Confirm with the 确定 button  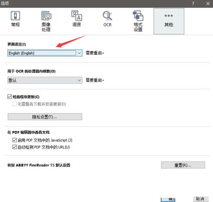click(x=168, y=199)
